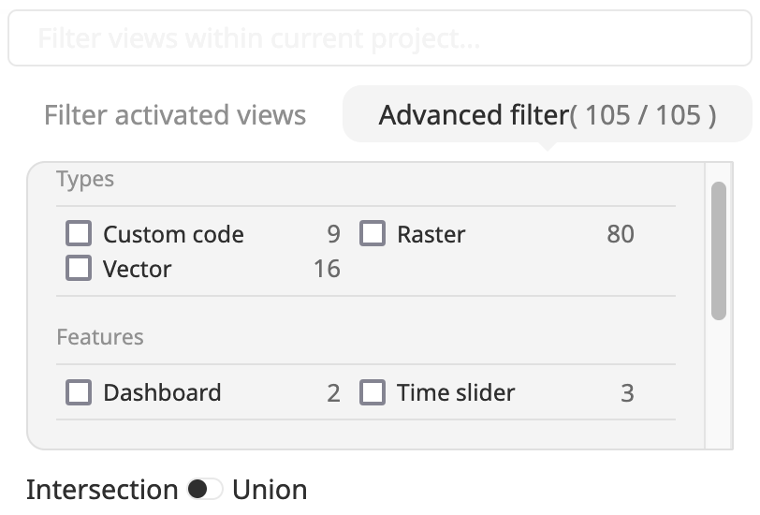Check the Dashboard feature checkbox
This screenshot has height=515, width=760.
pos(79,392)
